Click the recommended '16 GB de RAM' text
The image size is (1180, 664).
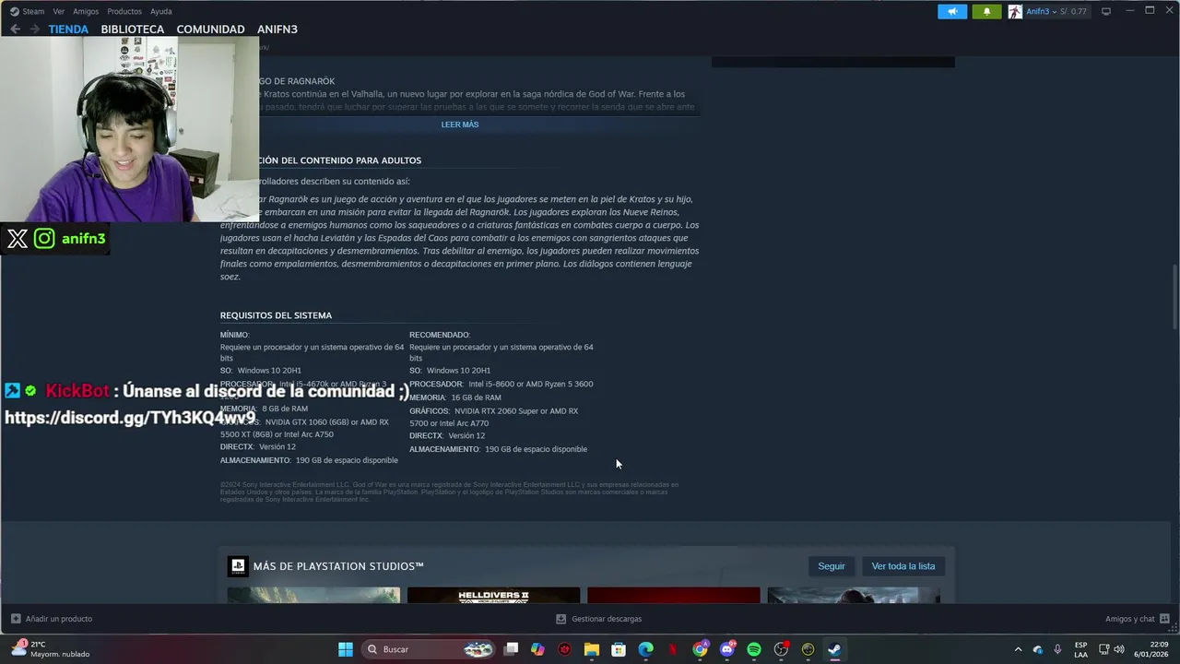point(476,397)
